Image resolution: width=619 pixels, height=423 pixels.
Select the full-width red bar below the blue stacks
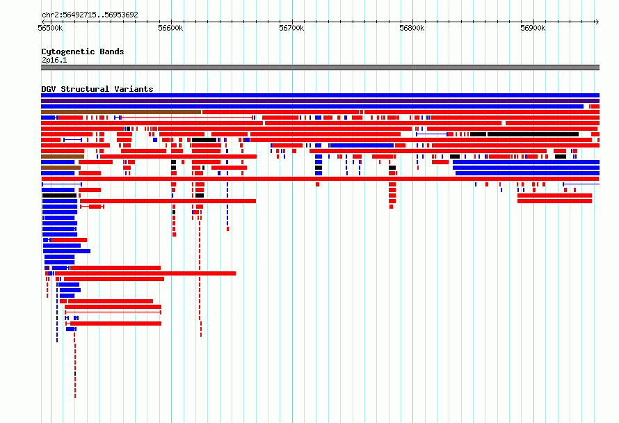(320, 179)
